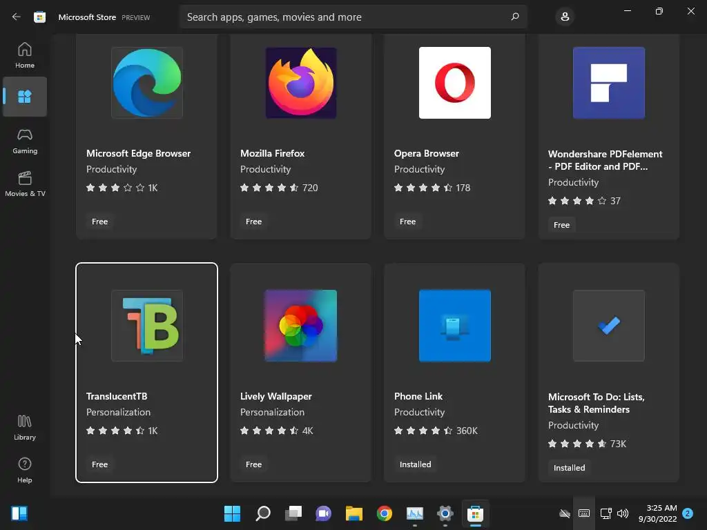Click the touch keyboard tray icon

pos(584,513)
